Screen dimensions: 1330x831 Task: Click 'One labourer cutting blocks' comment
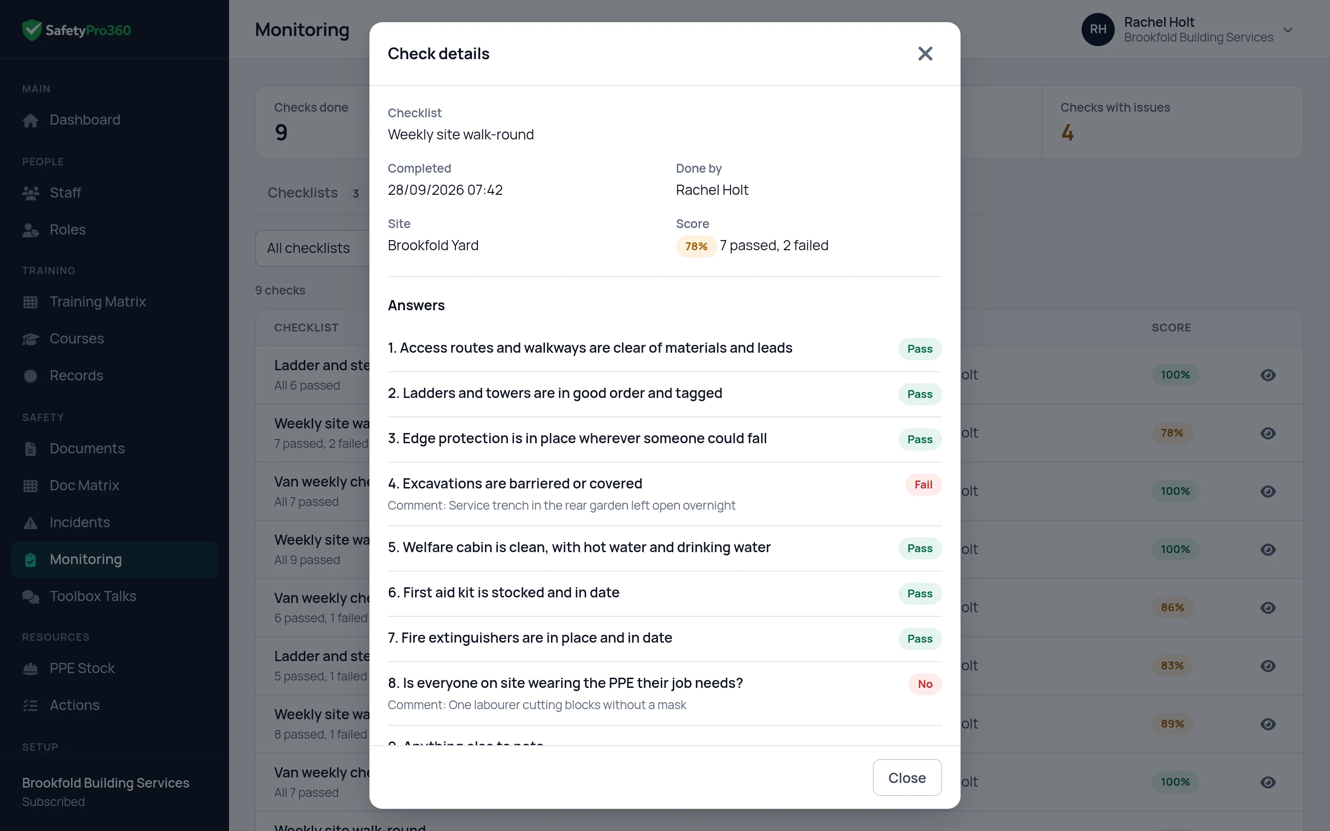(x=537, y=705)
